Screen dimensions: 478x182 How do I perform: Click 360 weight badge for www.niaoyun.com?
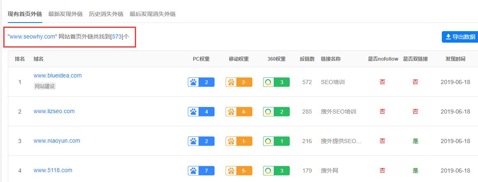click(277, 141)
